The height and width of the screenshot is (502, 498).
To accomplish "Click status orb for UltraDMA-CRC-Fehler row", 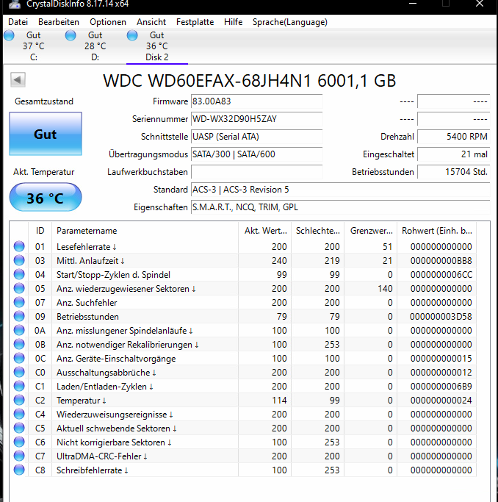I will click(19, 456).
